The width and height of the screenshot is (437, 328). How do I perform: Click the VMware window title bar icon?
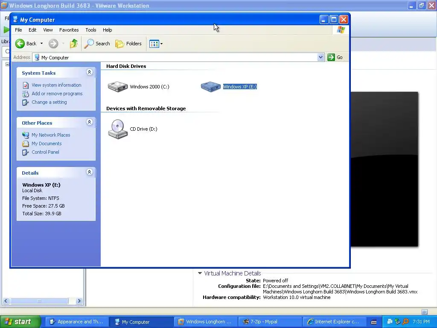click(x=4, y=5)
